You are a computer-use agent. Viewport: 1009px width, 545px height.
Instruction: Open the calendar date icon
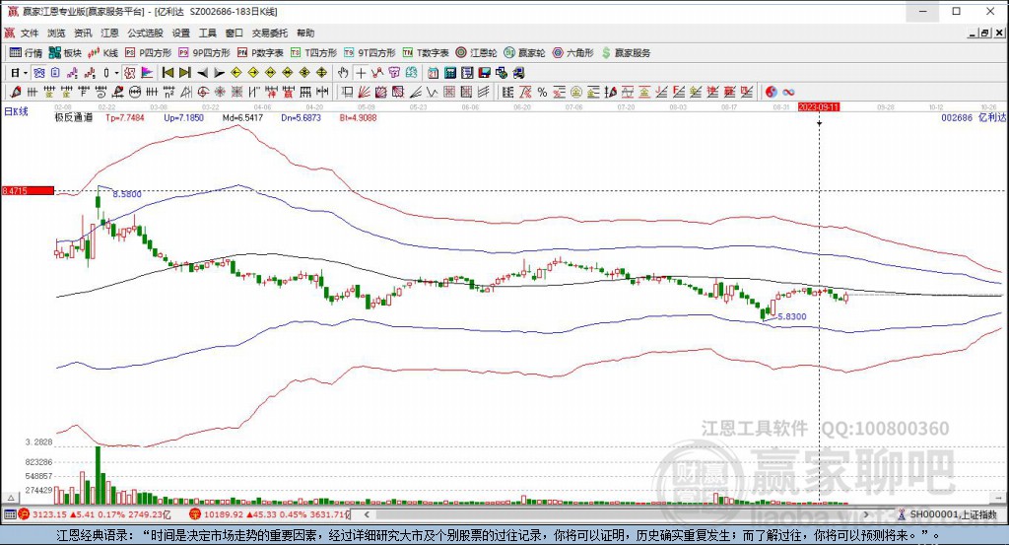pyautogui.click(x=434, y=73)
